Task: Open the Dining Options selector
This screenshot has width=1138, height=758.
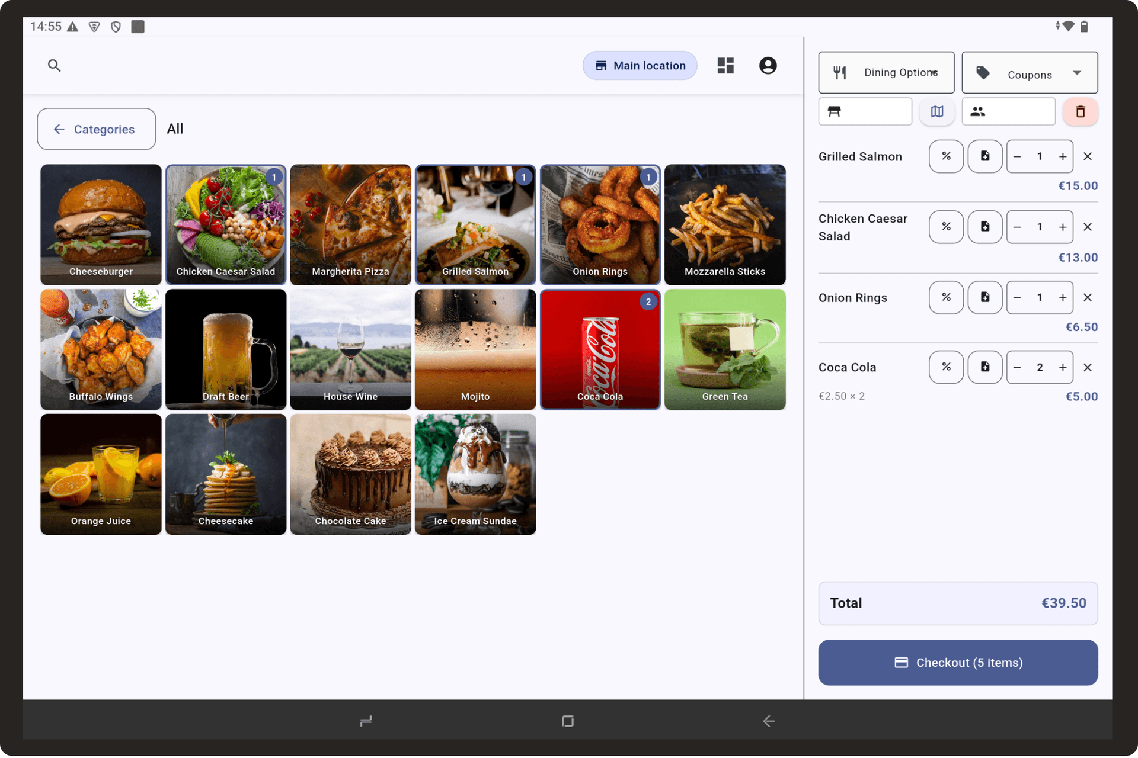Action: (886, 72)
